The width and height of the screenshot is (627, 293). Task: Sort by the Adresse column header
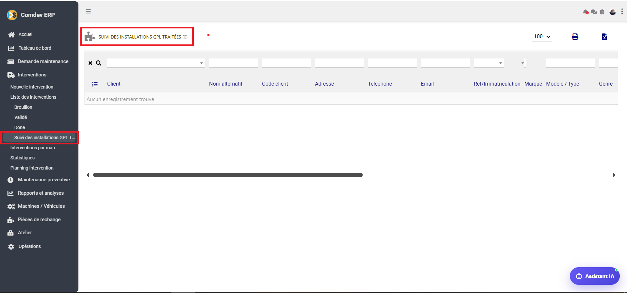pos(324,84)
